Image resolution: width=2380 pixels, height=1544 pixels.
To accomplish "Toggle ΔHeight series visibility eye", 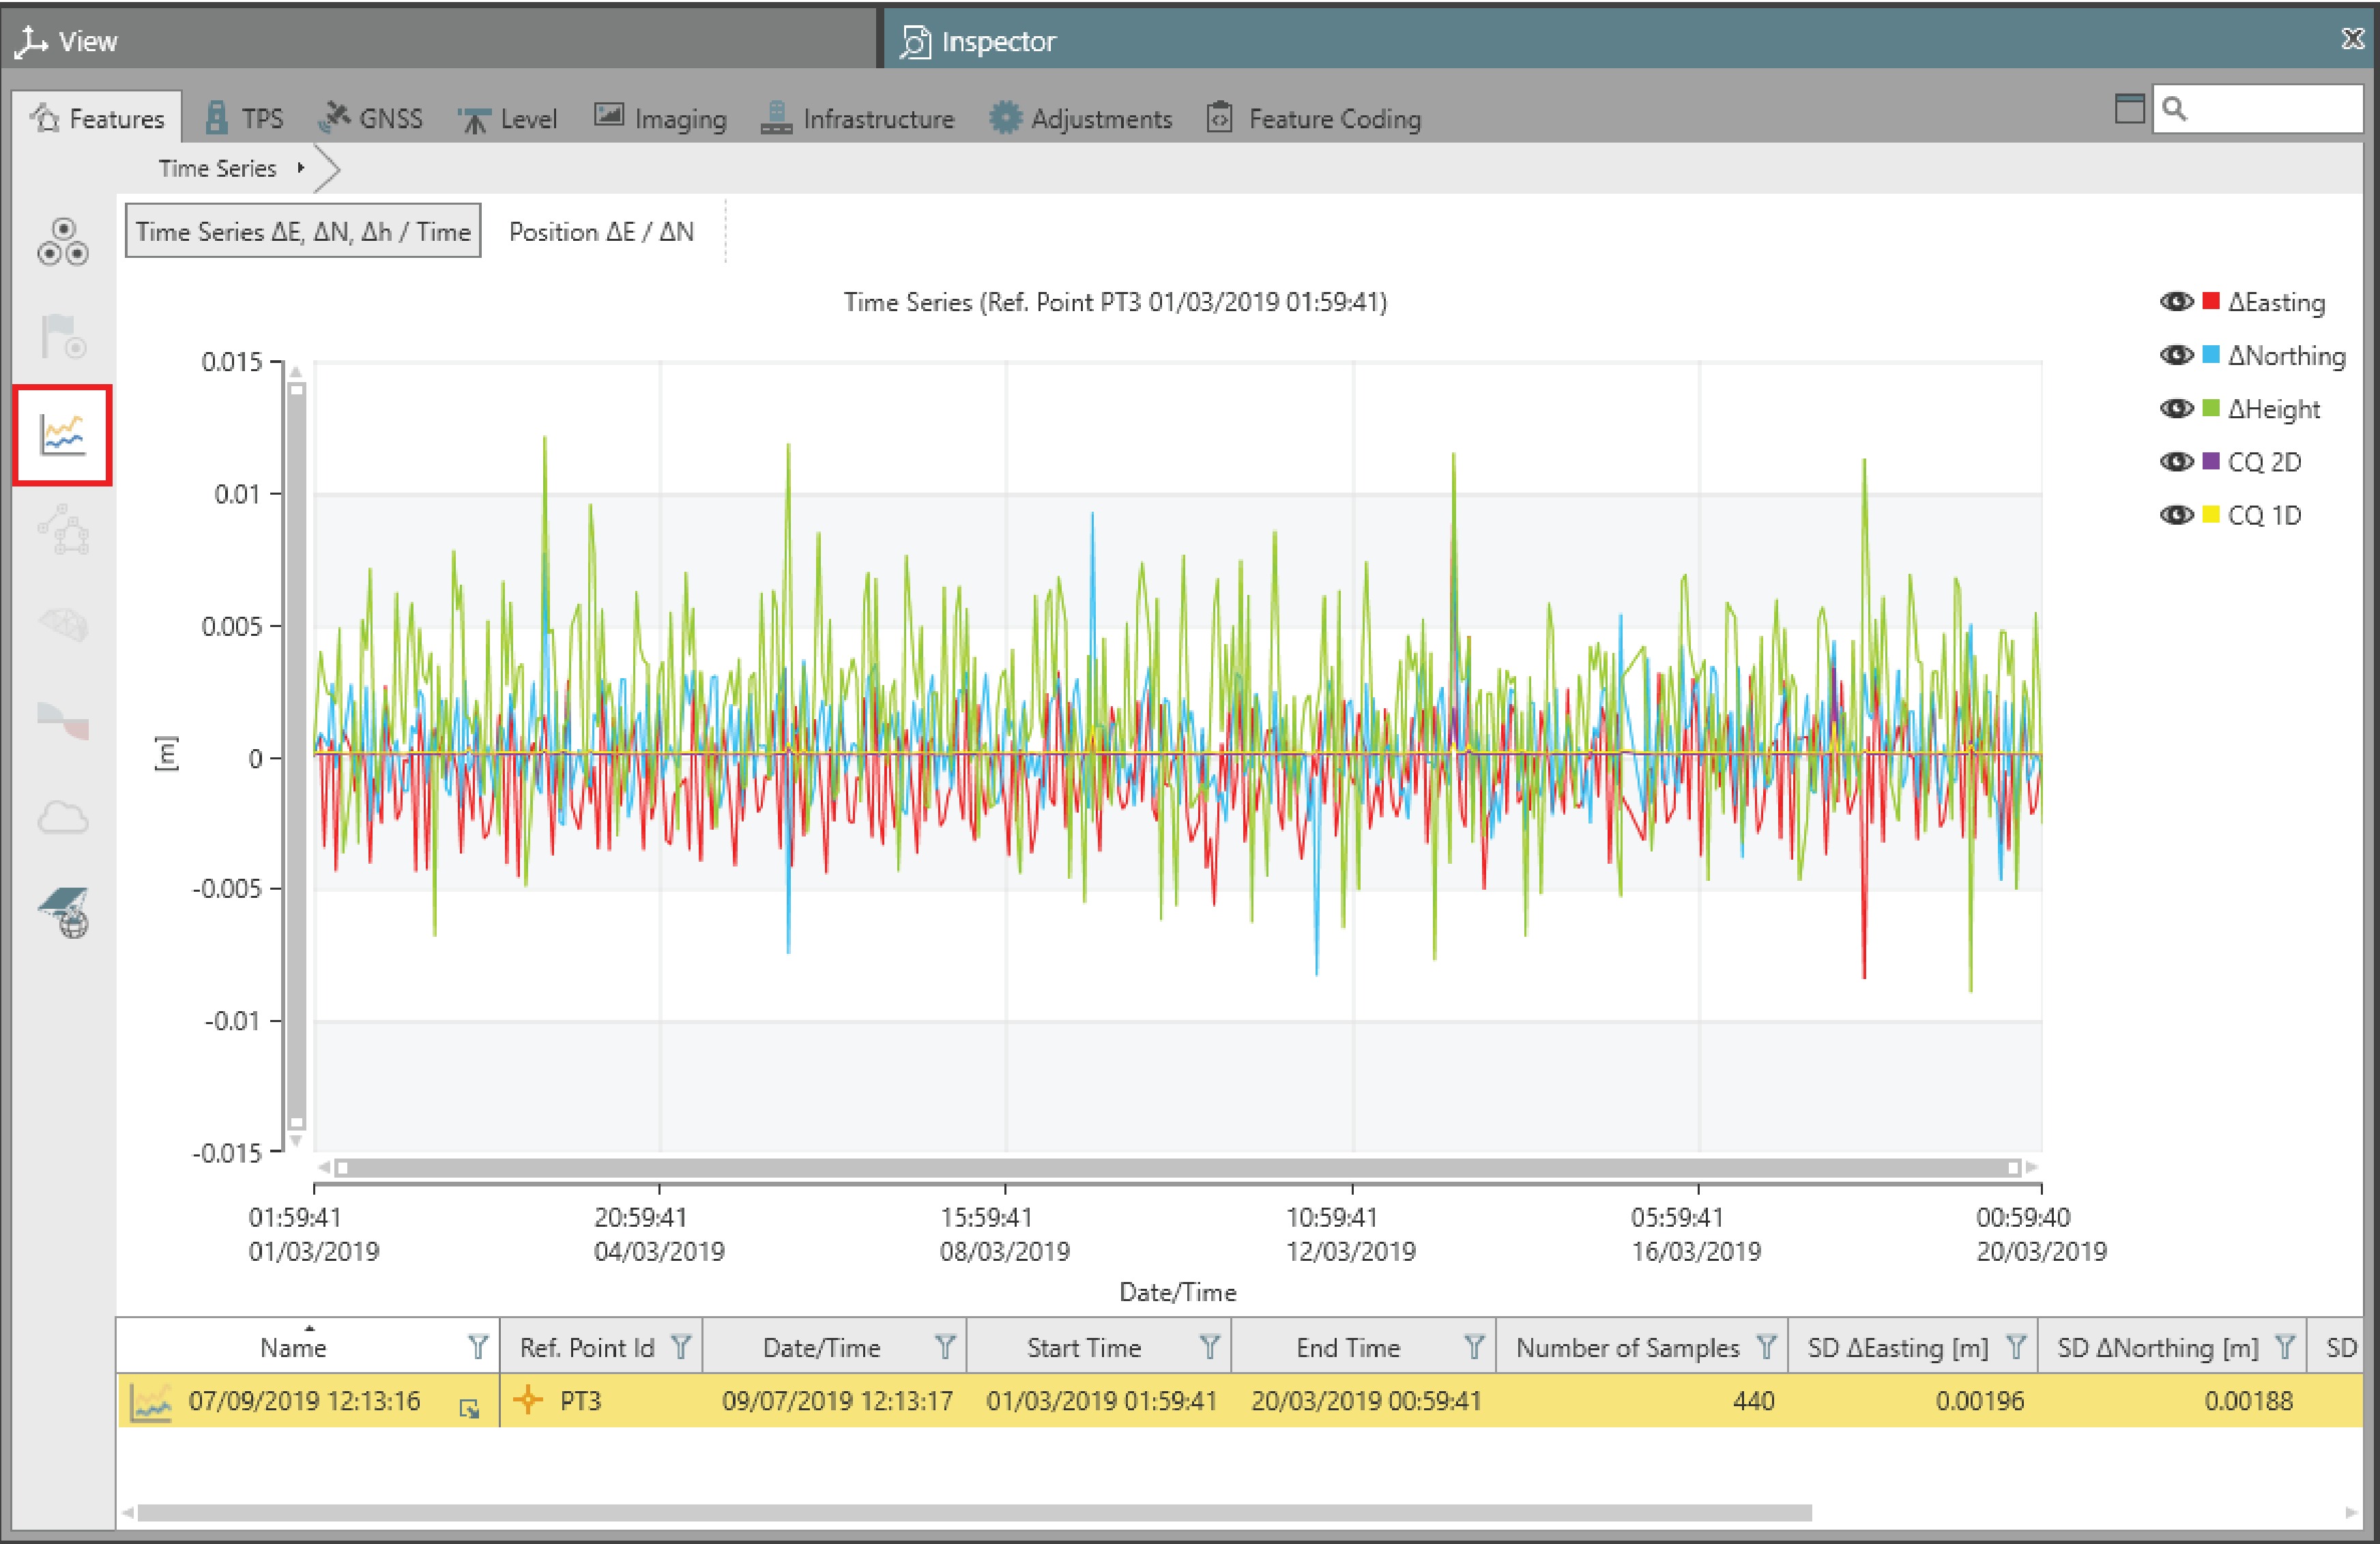I will pos(2176,408).
